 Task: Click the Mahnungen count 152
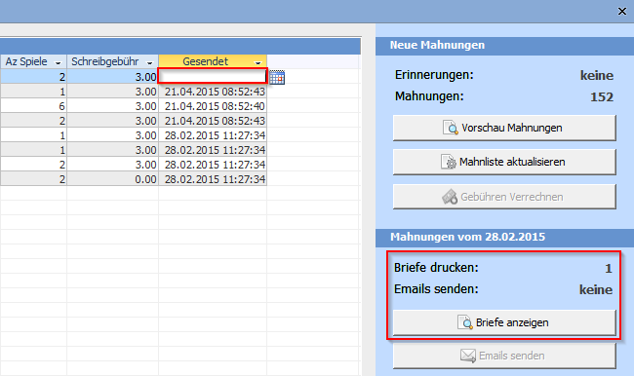click(x=602, y=97)
